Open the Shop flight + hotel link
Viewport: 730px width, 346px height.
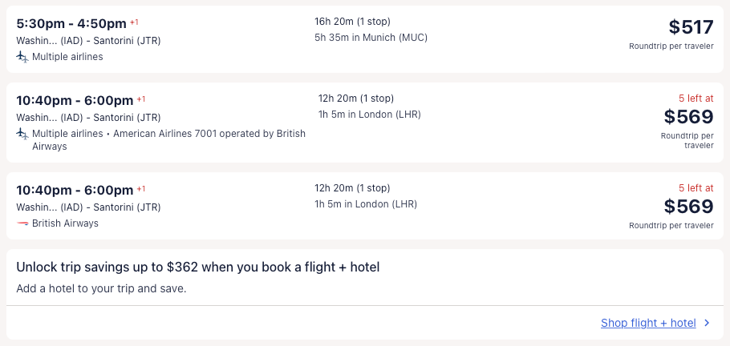tap(648, 324)
